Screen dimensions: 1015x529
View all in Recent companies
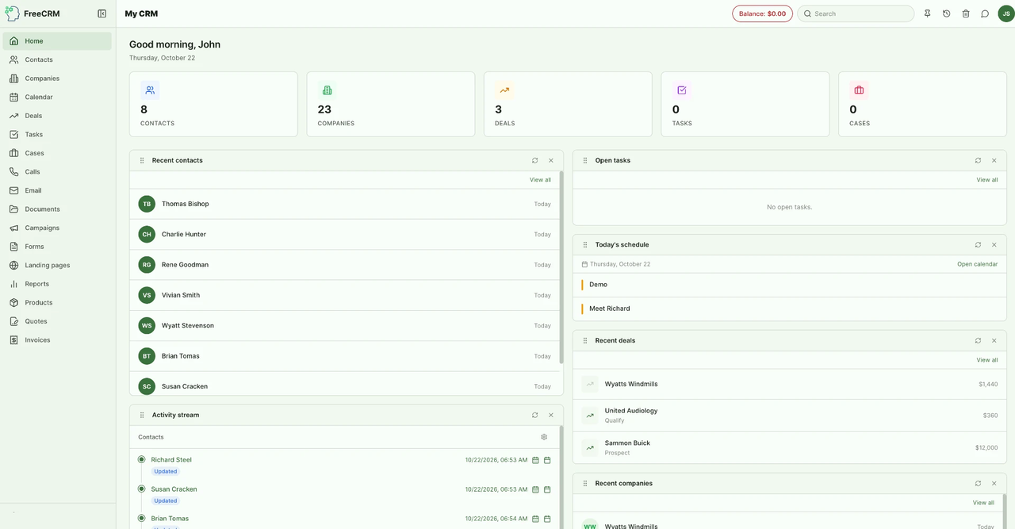click(x=983, y=503)
